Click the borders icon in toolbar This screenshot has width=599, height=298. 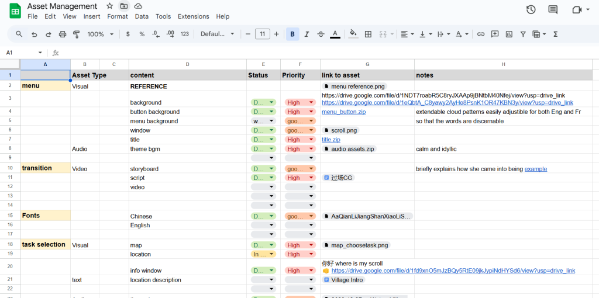[x=368, y=34]
